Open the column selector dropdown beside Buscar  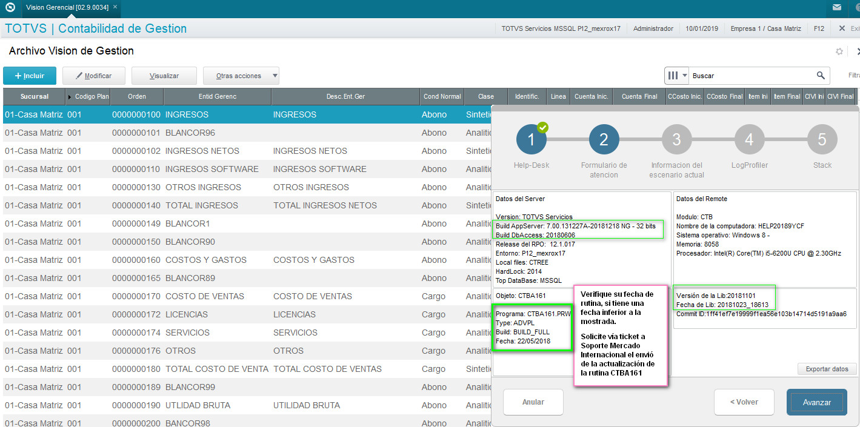tap(677, 76)
